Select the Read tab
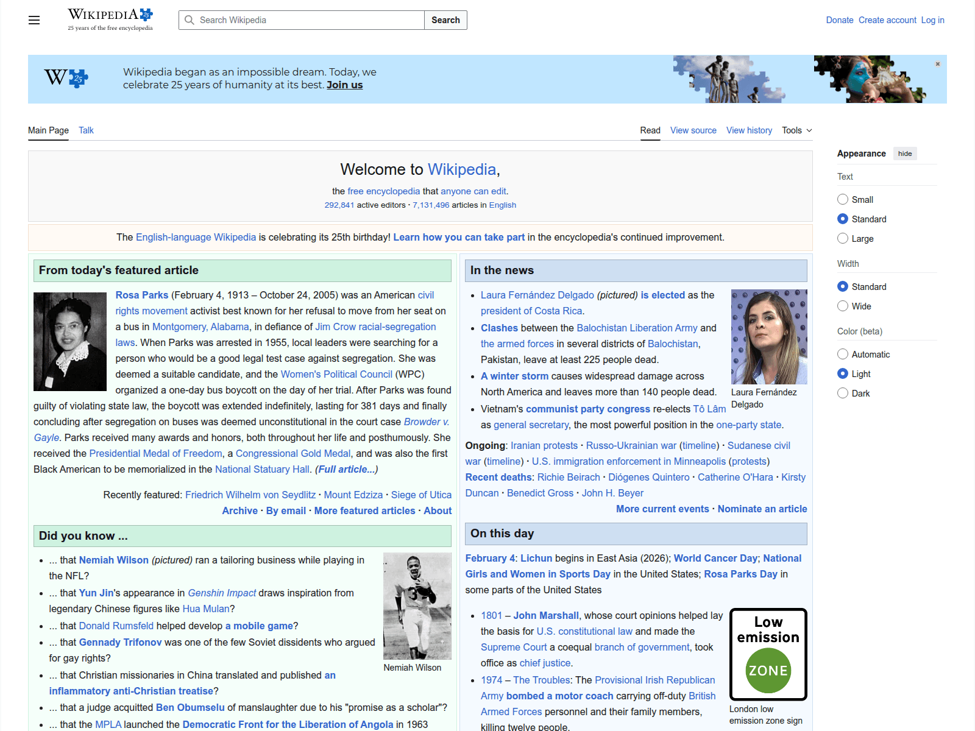 tap(650, 130)
